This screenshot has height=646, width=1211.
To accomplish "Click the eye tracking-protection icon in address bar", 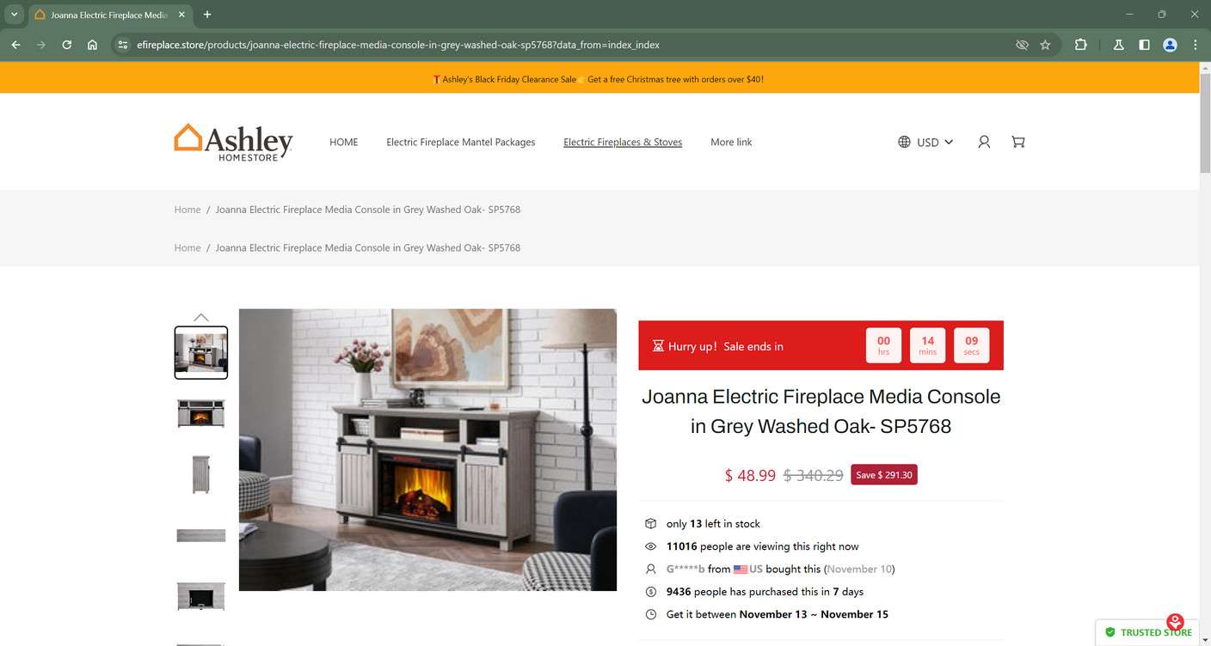I will (x=1022, y=45).
